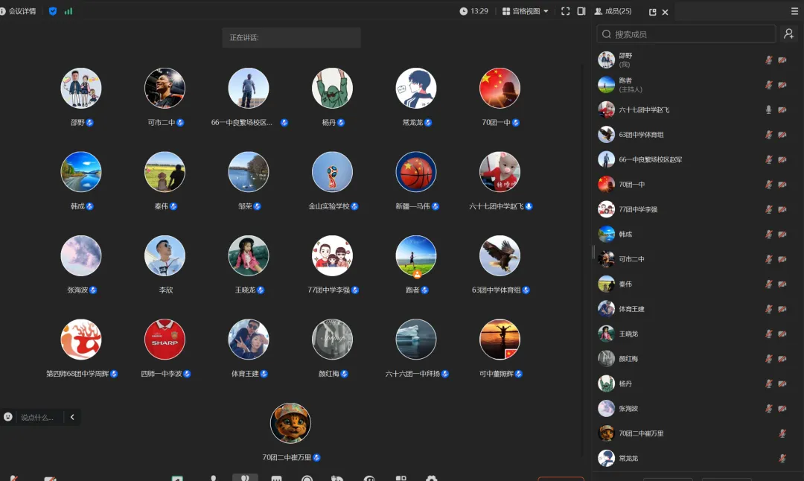
Task: Click 颜红梅 name in member list
Action: [628, 359]
